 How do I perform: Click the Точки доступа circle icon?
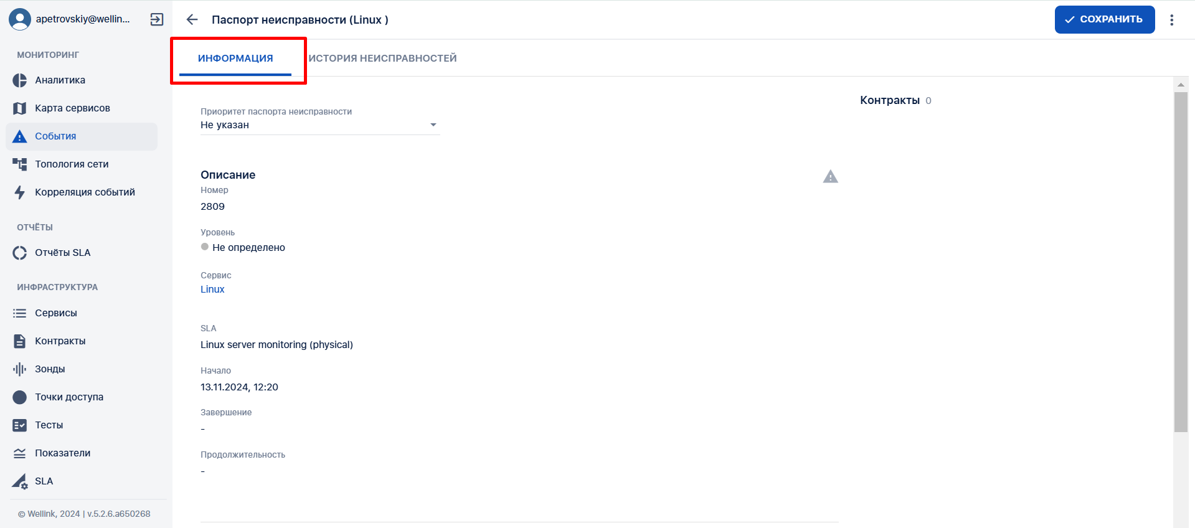tap(20, 397)
